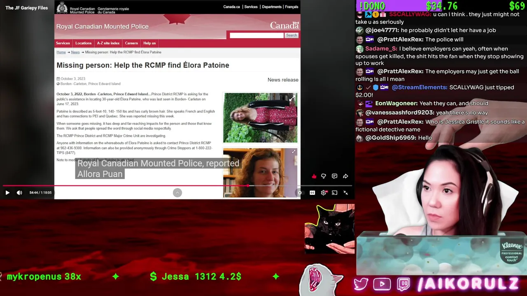This screenshot has height=296, width=527.
Task: Click the upper photo of woman in garden
Action: (x=260, y=118)
